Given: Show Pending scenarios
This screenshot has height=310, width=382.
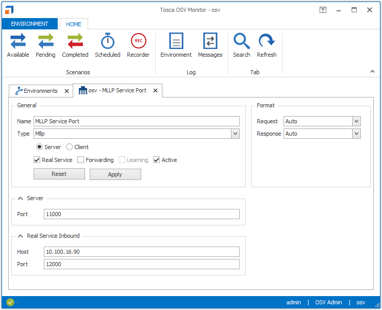Looking at the screenshot, I should click(x=45, y=45).
